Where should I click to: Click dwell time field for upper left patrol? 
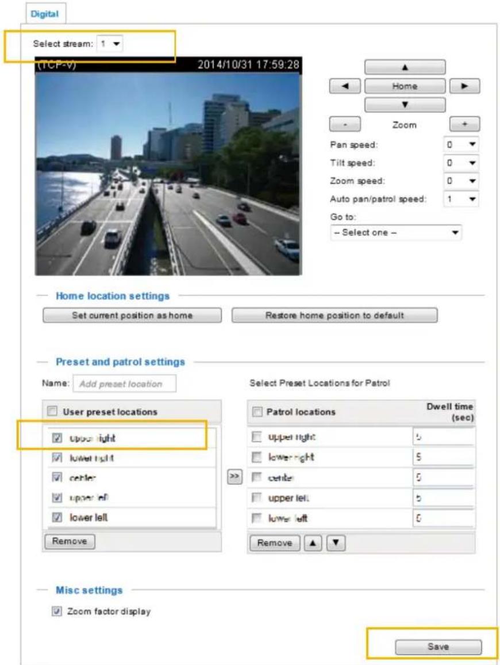(444, 498)
